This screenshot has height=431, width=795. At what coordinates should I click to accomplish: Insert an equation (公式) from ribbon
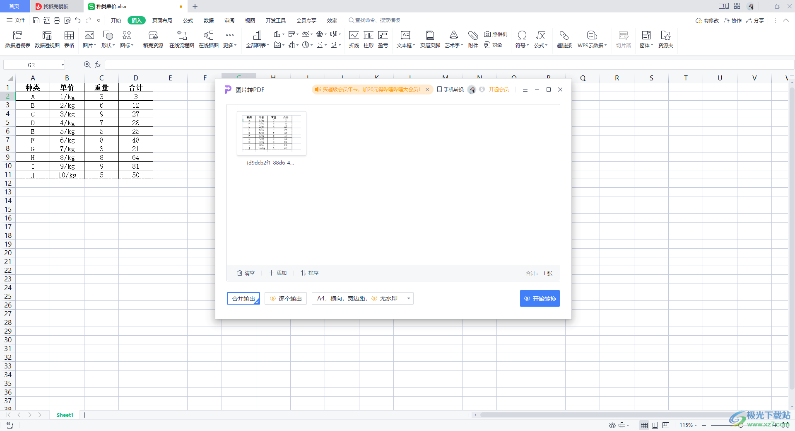coord(541,39)
